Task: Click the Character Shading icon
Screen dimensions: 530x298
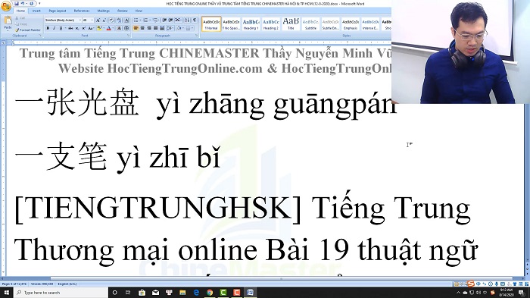Action: [119, 28]
